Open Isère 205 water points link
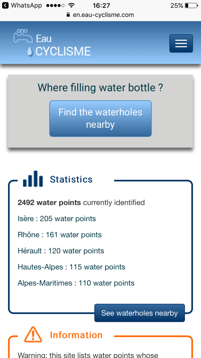This screenshot has width=201, height=358. 57,219
